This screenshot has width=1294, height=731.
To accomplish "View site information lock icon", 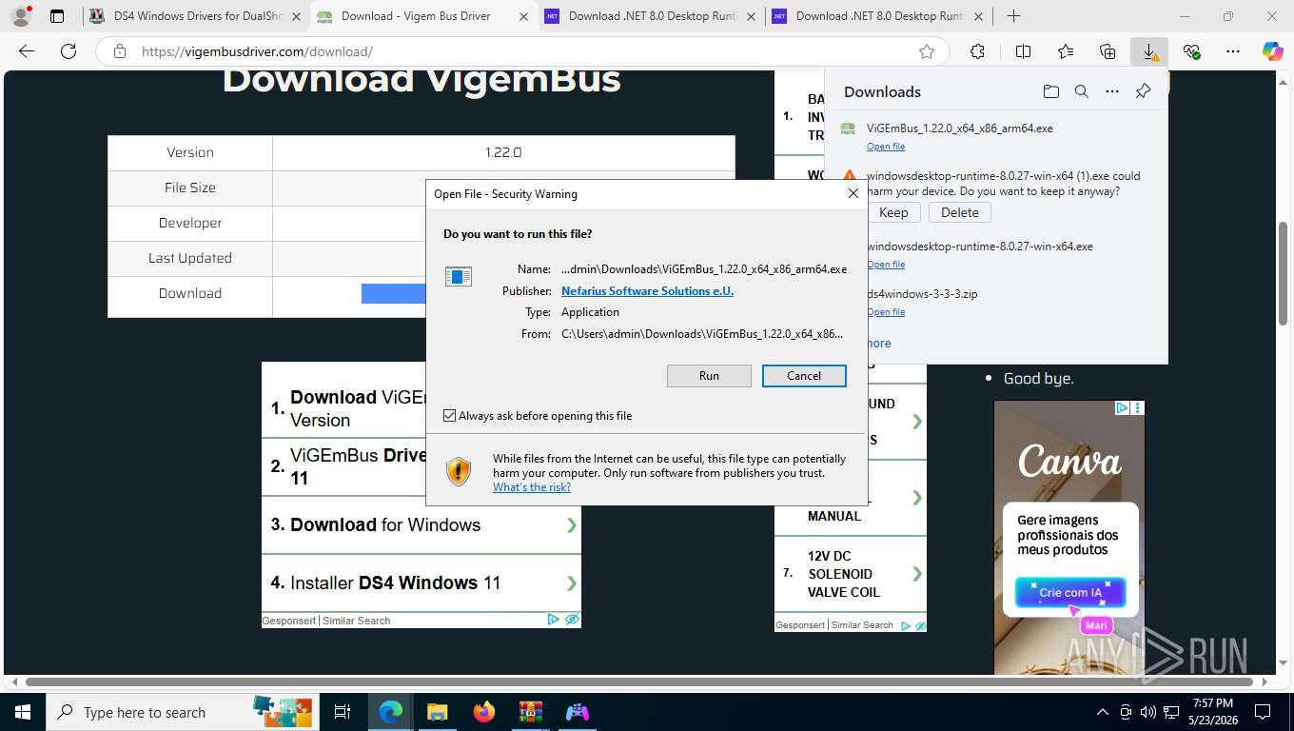I will coord(119,51).
